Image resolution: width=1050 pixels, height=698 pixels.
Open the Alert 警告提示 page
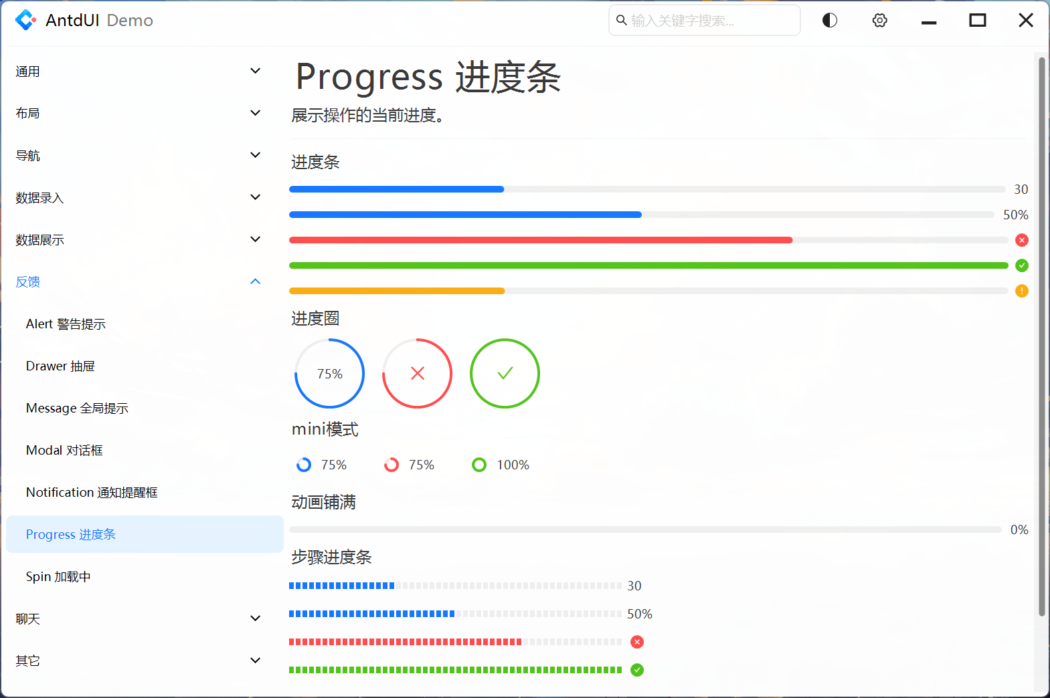66,324
